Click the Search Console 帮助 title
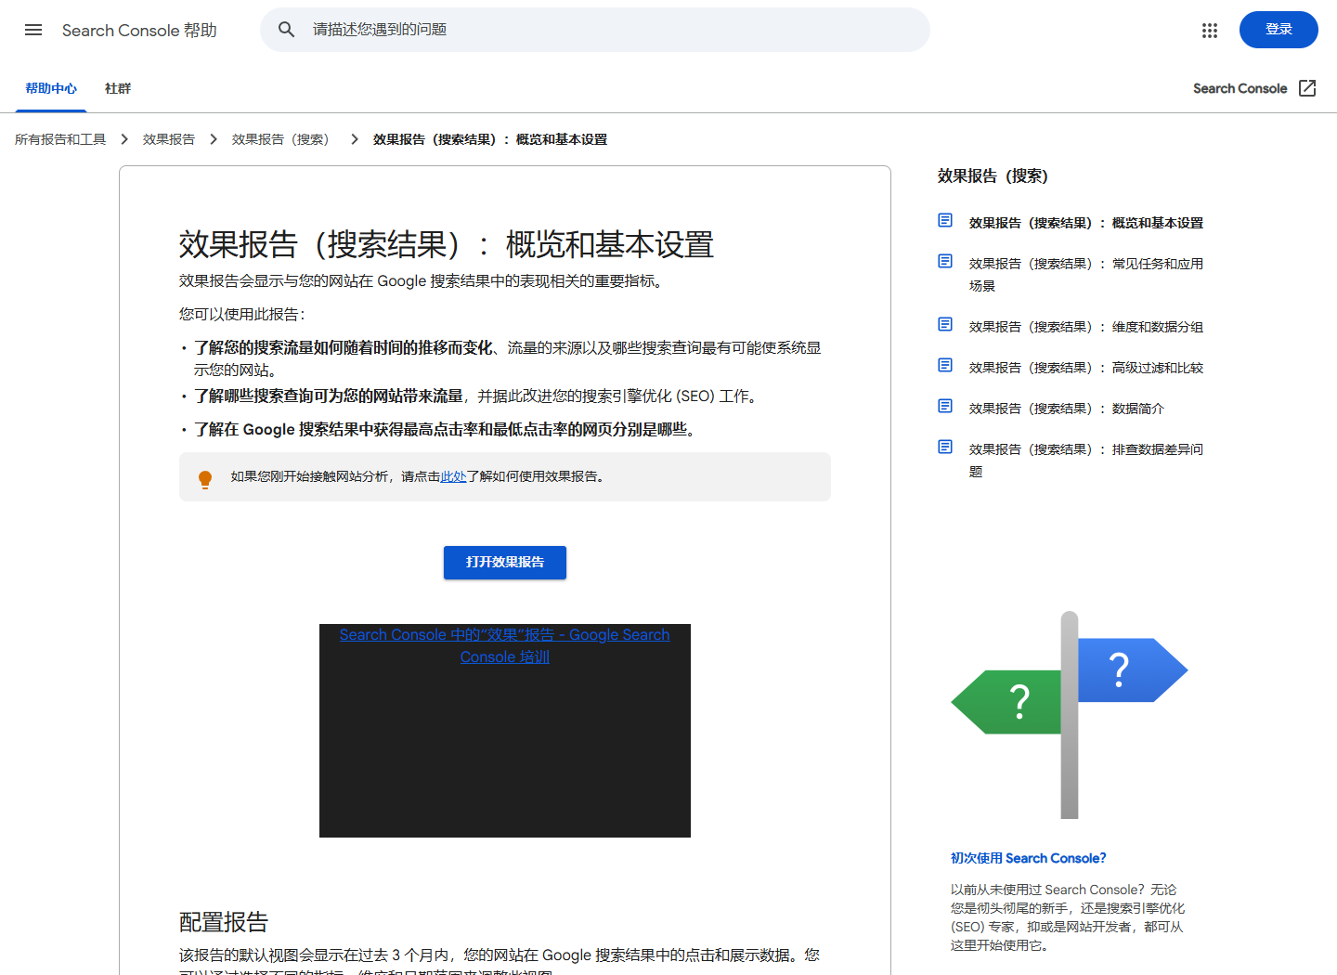This screenshot has height=975, width=1337. (139, 31)
